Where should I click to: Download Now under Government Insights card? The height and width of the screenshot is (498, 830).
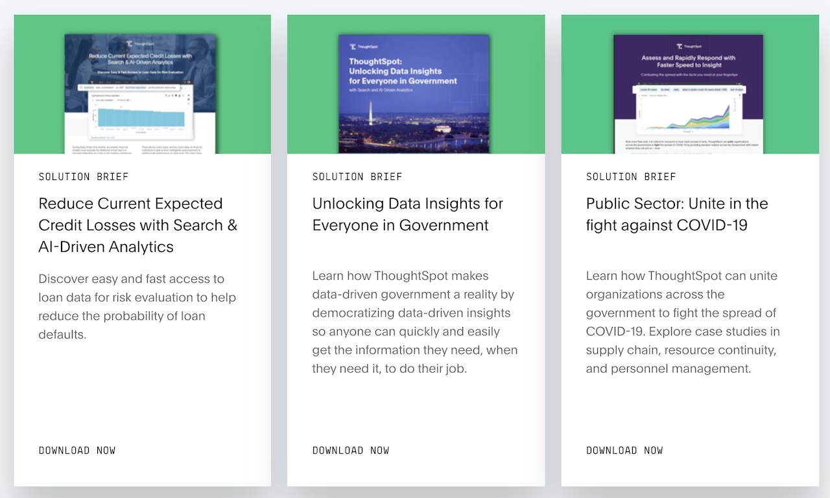(351, 451)
